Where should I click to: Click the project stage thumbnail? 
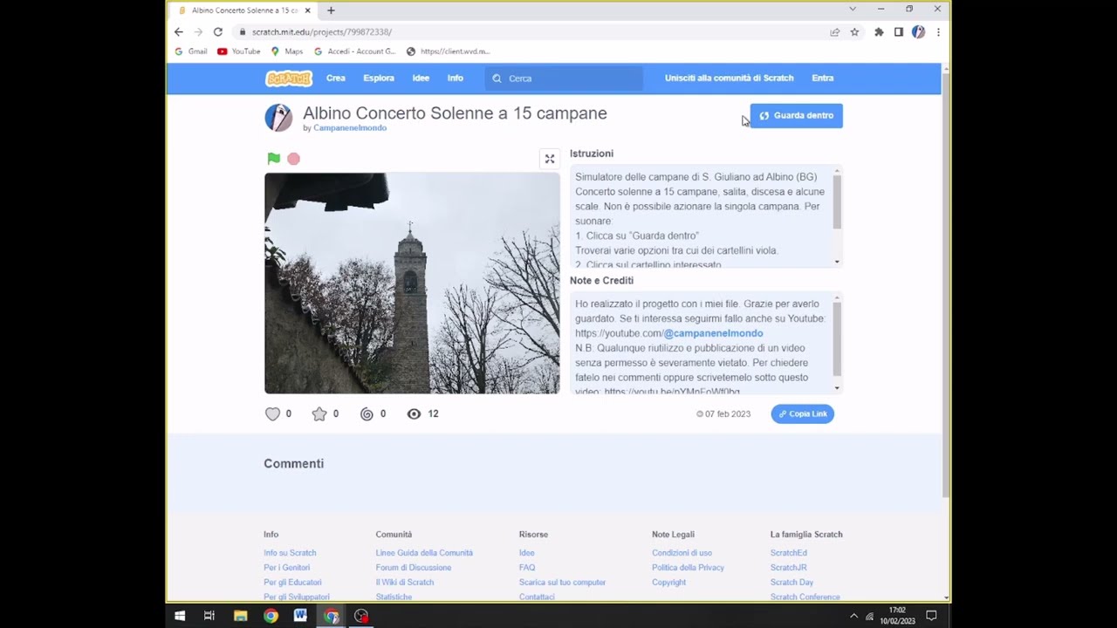pos(412,283)
